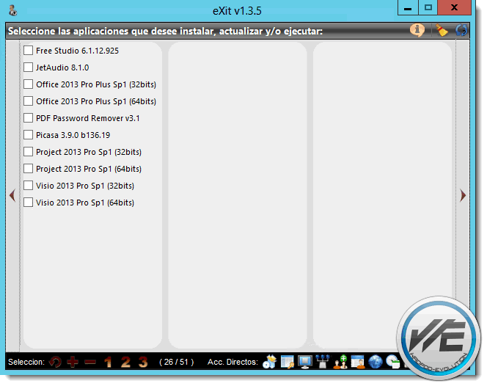Check Project 2013 Pro Sp1 (32bits)

(x=29, y=152)
